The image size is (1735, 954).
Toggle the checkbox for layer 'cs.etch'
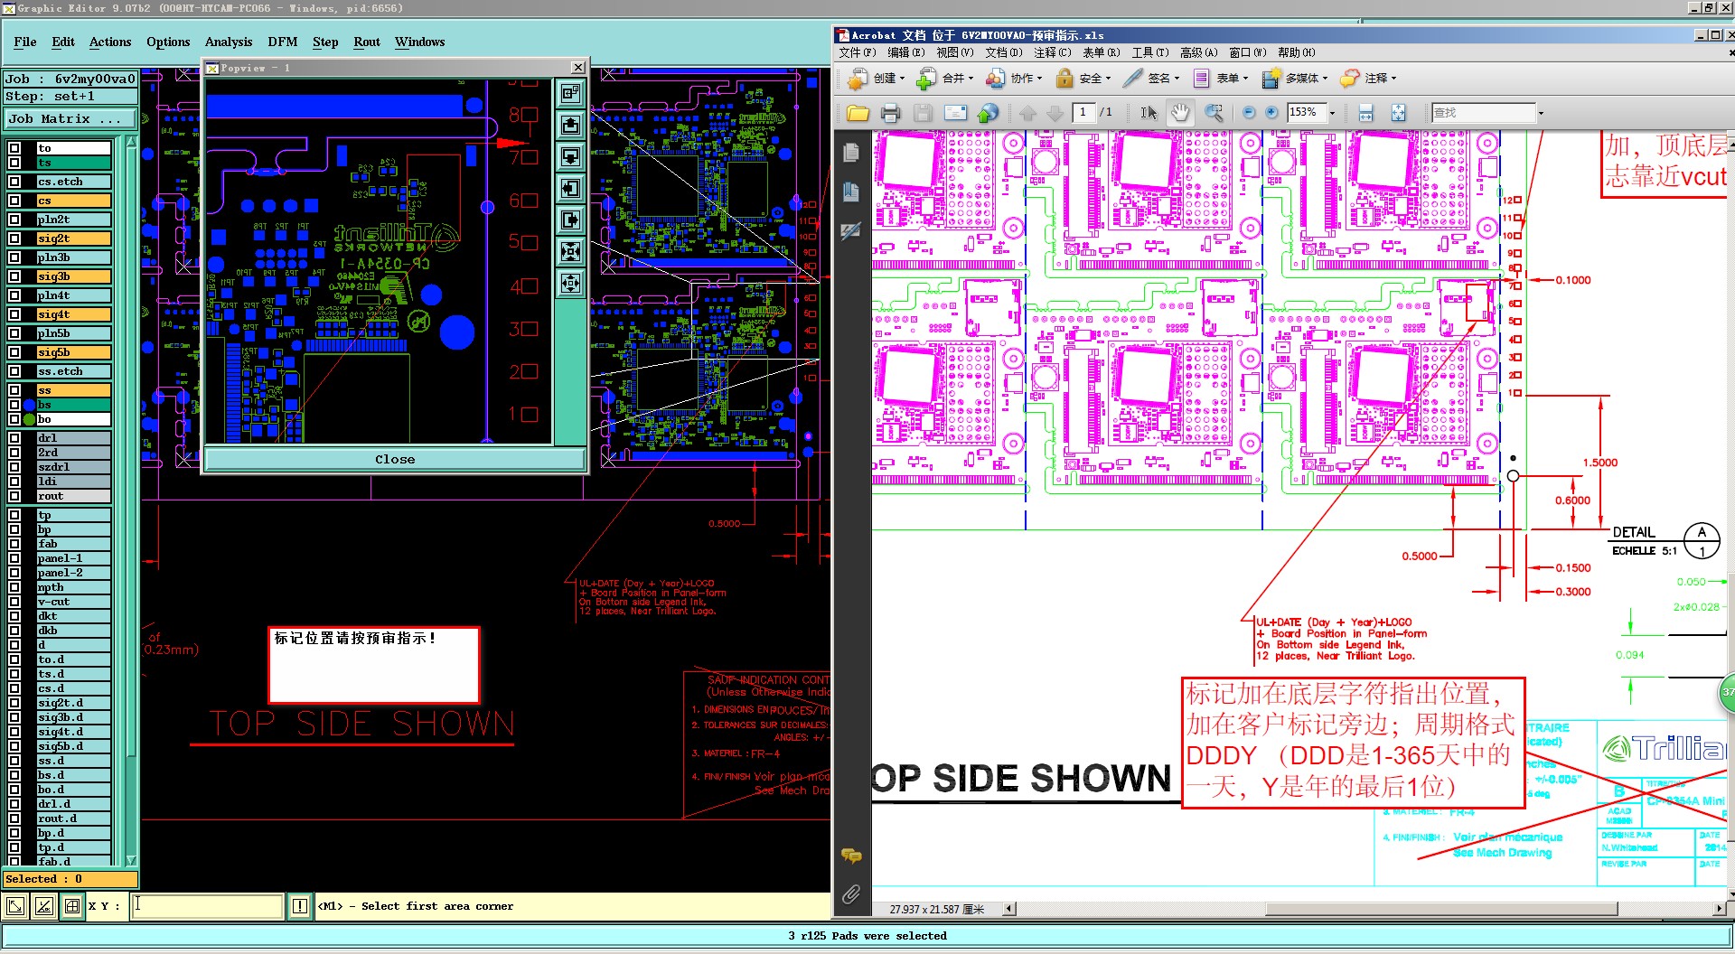(14, 182)
